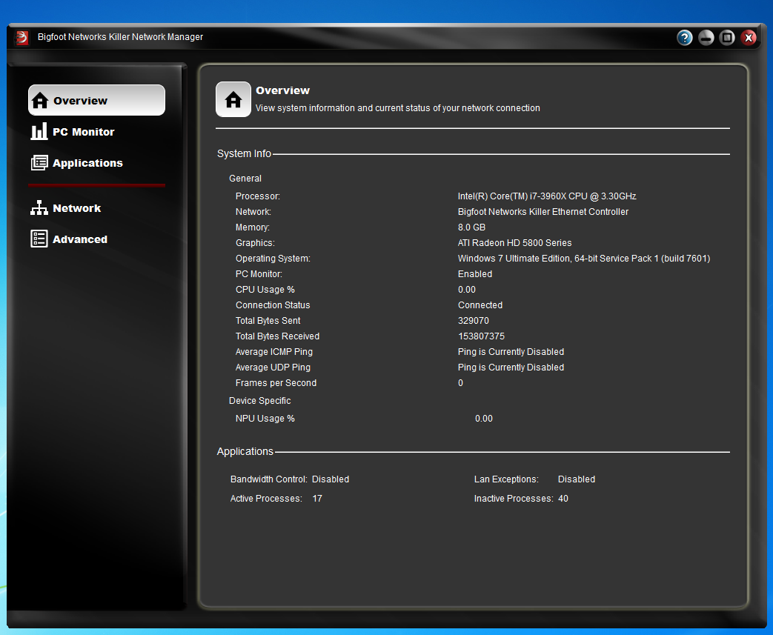Click the 'Bandwidth Control:' label
The width and height of the screenshot is (773, 635).
(269, 479)
